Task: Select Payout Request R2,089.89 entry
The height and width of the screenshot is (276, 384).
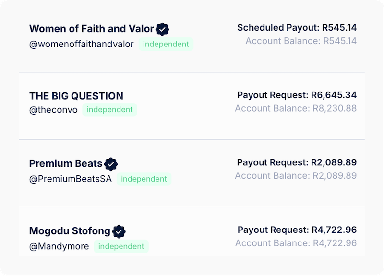Action: point(297,162)
